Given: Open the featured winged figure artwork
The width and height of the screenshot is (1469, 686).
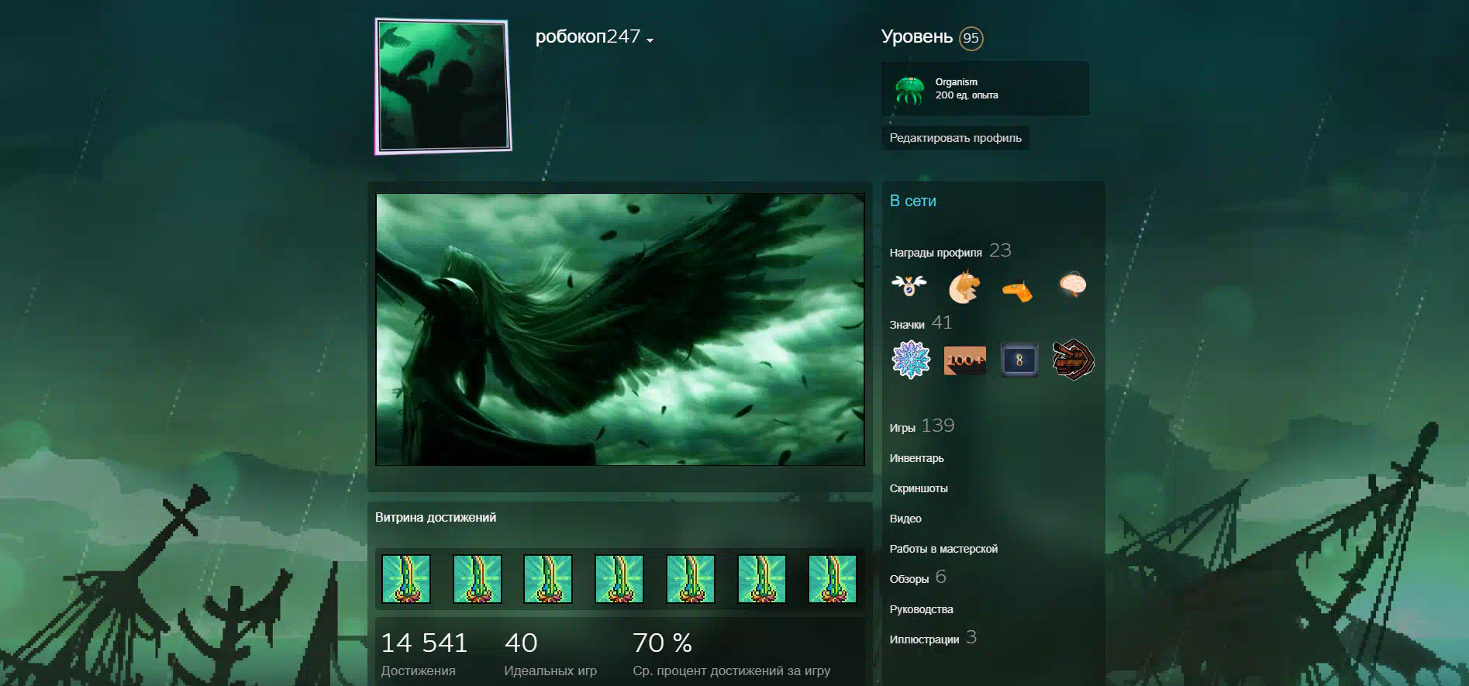Looking at the screenshot, I should point(620,329).
